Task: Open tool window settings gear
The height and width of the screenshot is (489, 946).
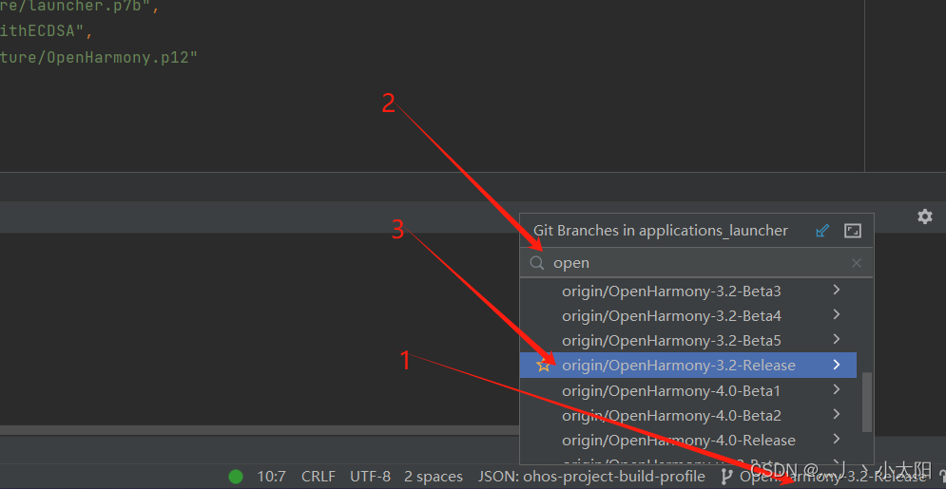Action: (924, 216)
